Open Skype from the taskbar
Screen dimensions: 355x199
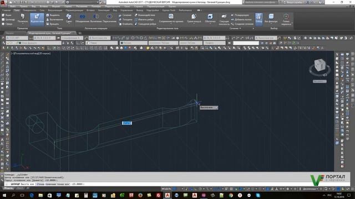258,195
